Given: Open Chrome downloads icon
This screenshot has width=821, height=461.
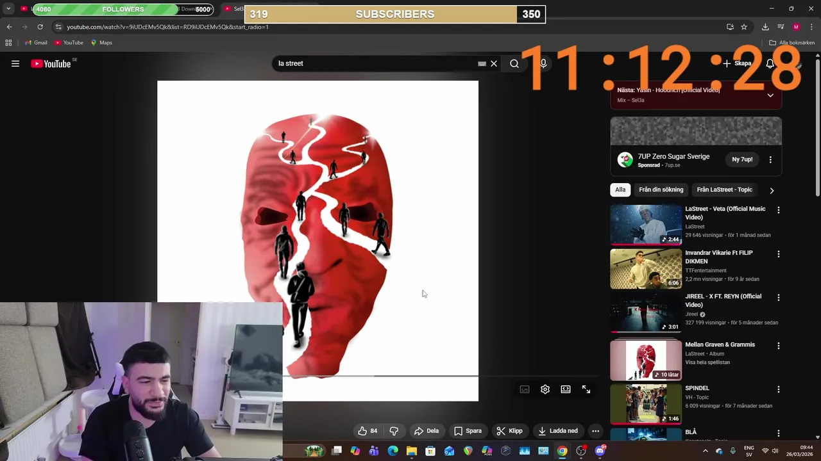Looking at the screenshot, I should (765, 27).
